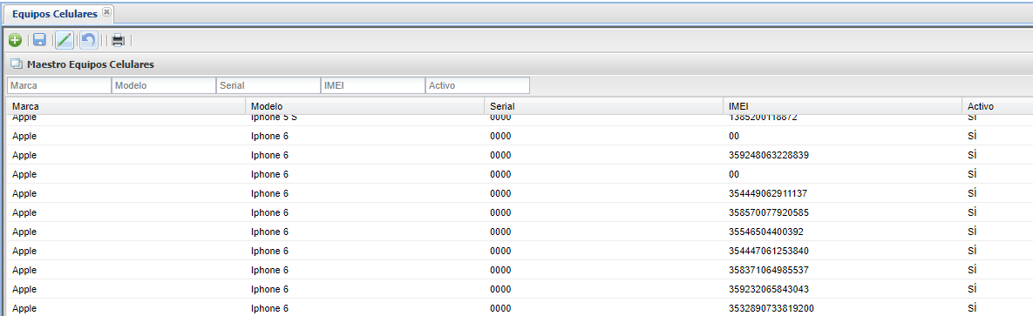Screen dimensions: 1033x316
Task: Focus the Serial filter field
Action: [x=268, y=85]
